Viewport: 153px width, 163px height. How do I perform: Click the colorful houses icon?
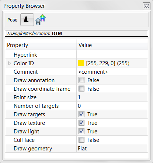tap(41, 20)
